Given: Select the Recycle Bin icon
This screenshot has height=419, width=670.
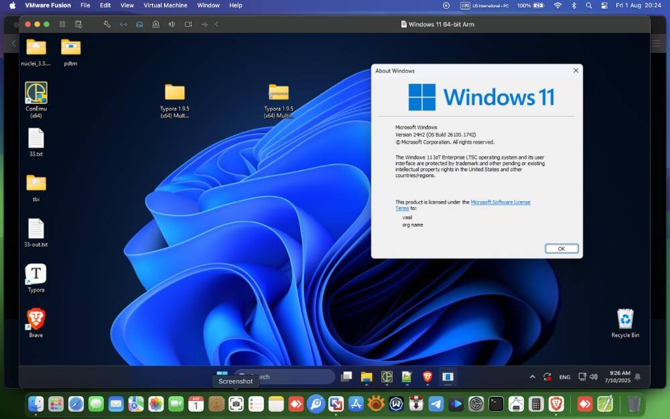Looking at the screenshot, I should coord(625,323).
